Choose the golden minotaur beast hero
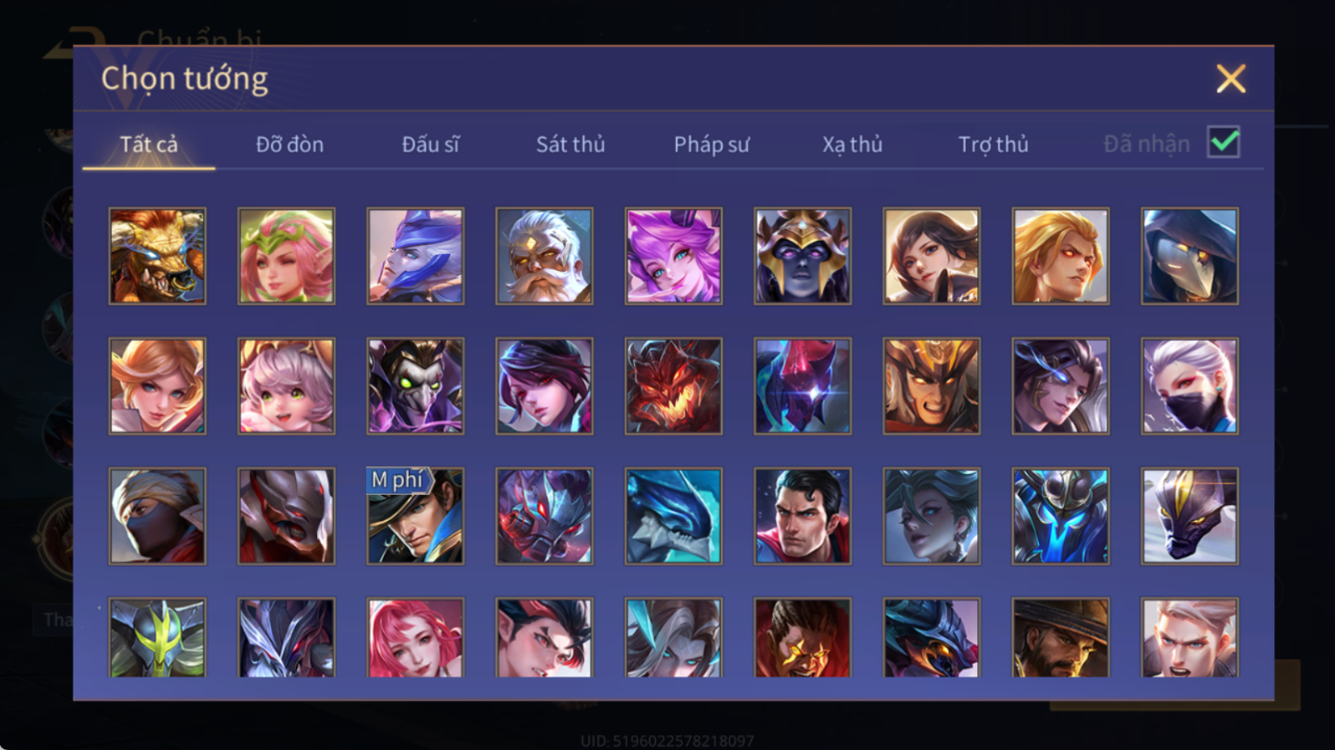The width and height of the screenshot is (1335, 750). click(x=158, y=256)
